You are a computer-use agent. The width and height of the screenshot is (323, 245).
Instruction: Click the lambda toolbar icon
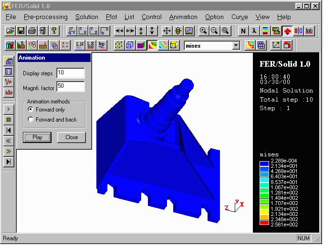tap(254, 31)
